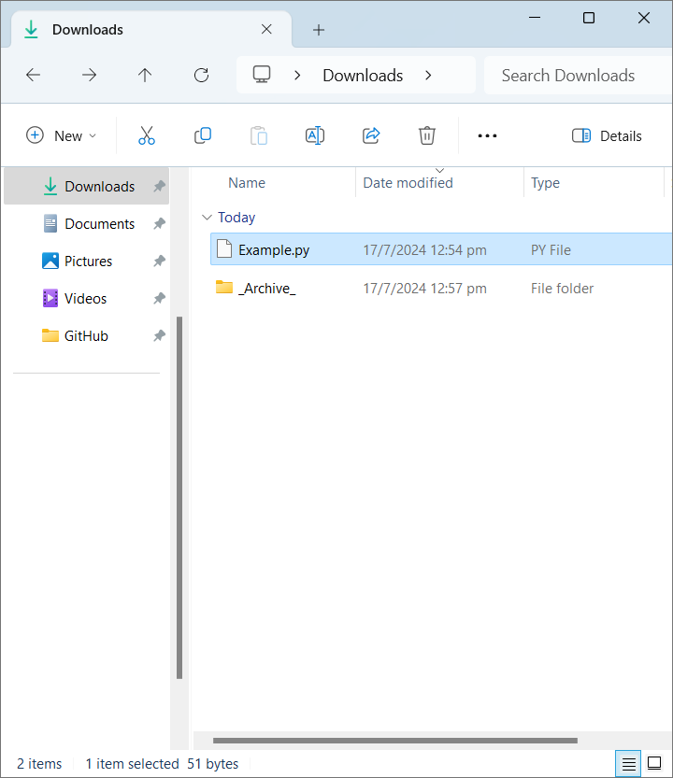Open the See more options menu
Screen dimensions: 673x778
point(487,135)
